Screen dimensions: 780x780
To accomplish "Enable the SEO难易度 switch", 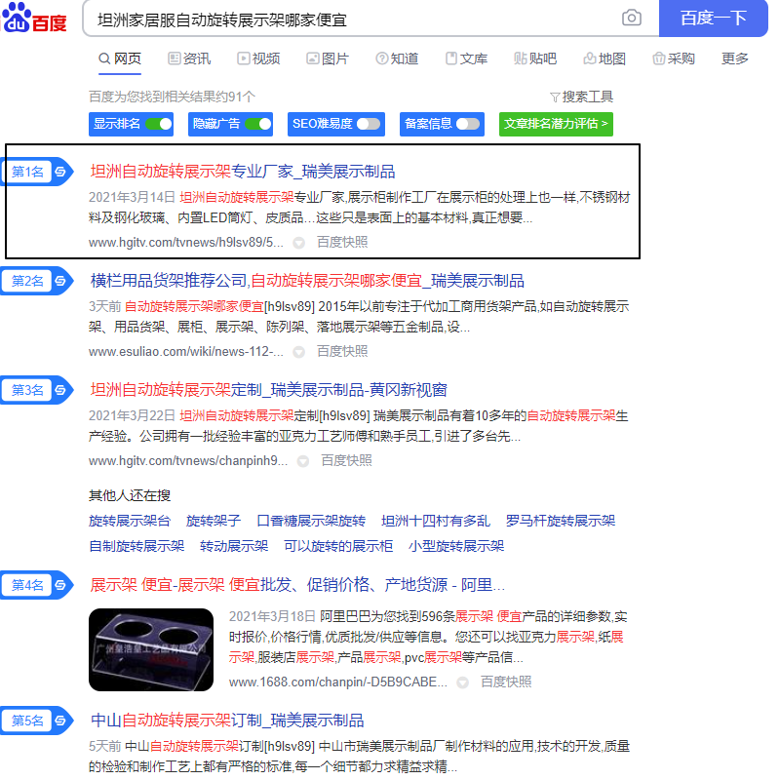I will click(369, 124).
